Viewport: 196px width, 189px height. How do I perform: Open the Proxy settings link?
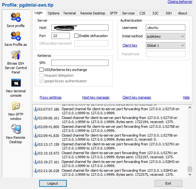50,97
